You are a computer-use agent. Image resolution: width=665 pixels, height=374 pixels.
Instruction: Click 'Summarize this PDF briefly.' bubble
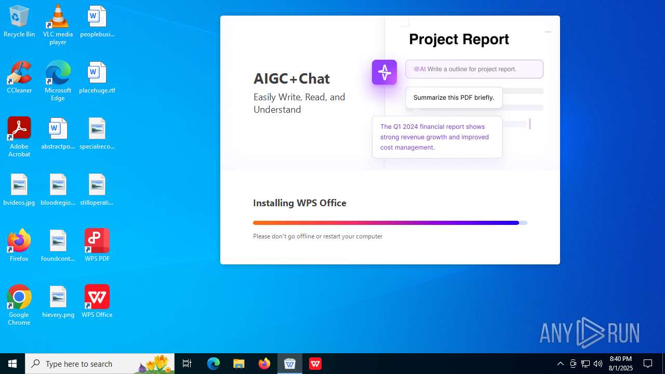pyautogui.click(x=454, y=98)
